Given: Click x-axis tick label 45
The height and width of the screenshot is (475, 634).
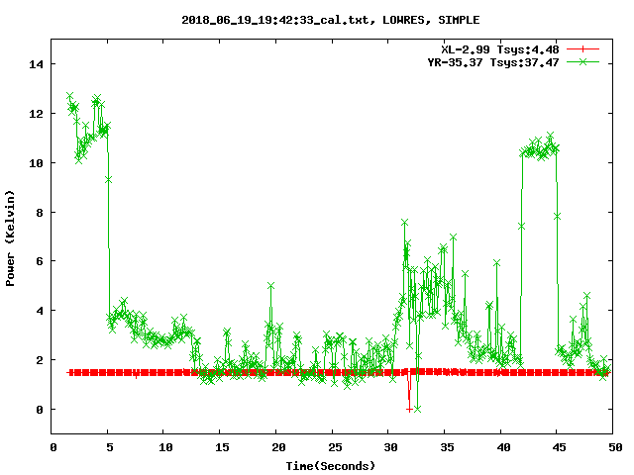Looking at the screenshot, I should pyautogui.click(x=560, y=447).
